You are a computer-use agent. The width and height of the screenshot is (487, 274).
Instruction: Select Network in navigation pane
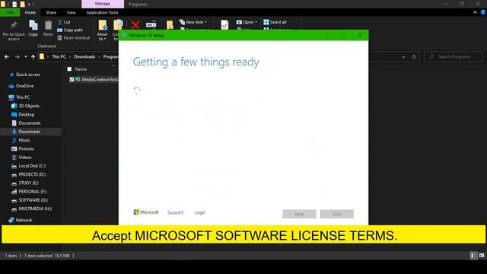pos(24,220)
